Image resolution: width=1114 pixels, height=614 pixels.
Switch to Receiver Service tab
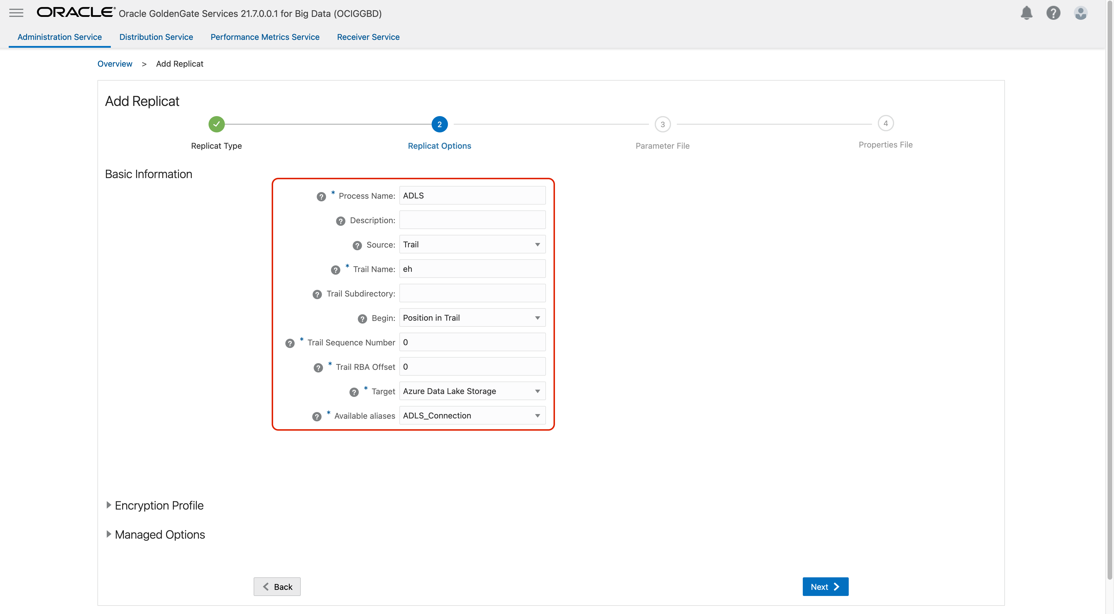point(368,37)
